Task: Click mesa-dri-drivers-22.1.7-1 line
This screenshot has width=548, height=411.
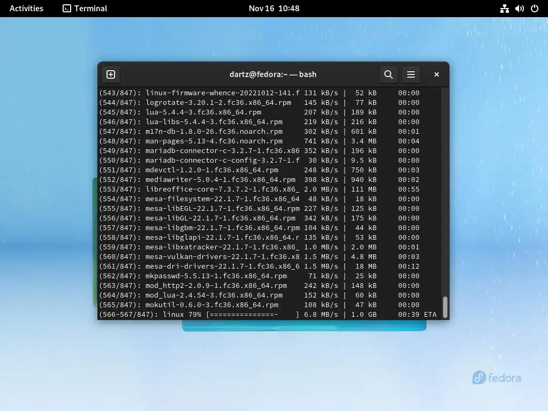Action: [259, 267]
